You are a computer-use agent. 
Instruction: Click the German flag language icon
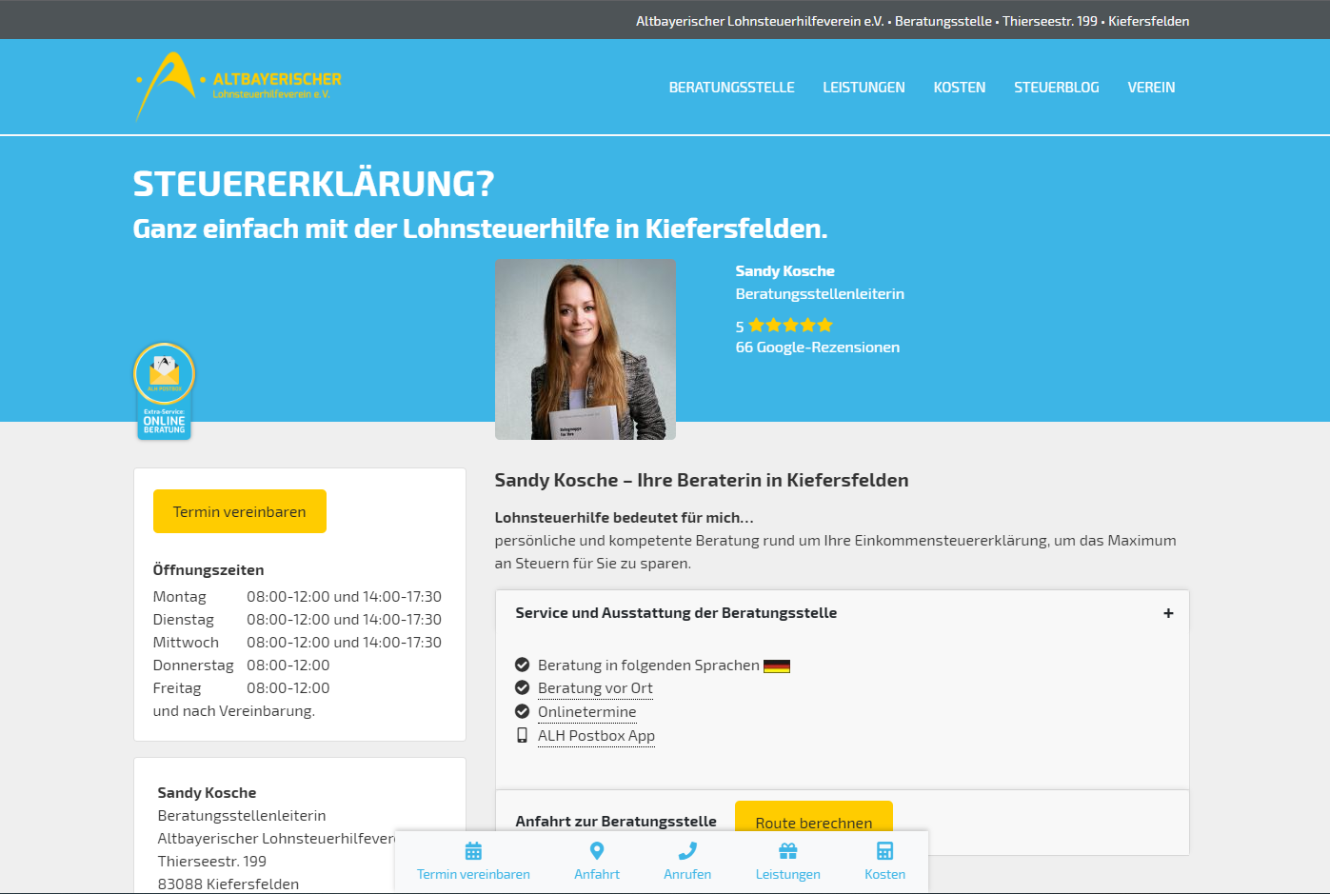coord(777,666)
